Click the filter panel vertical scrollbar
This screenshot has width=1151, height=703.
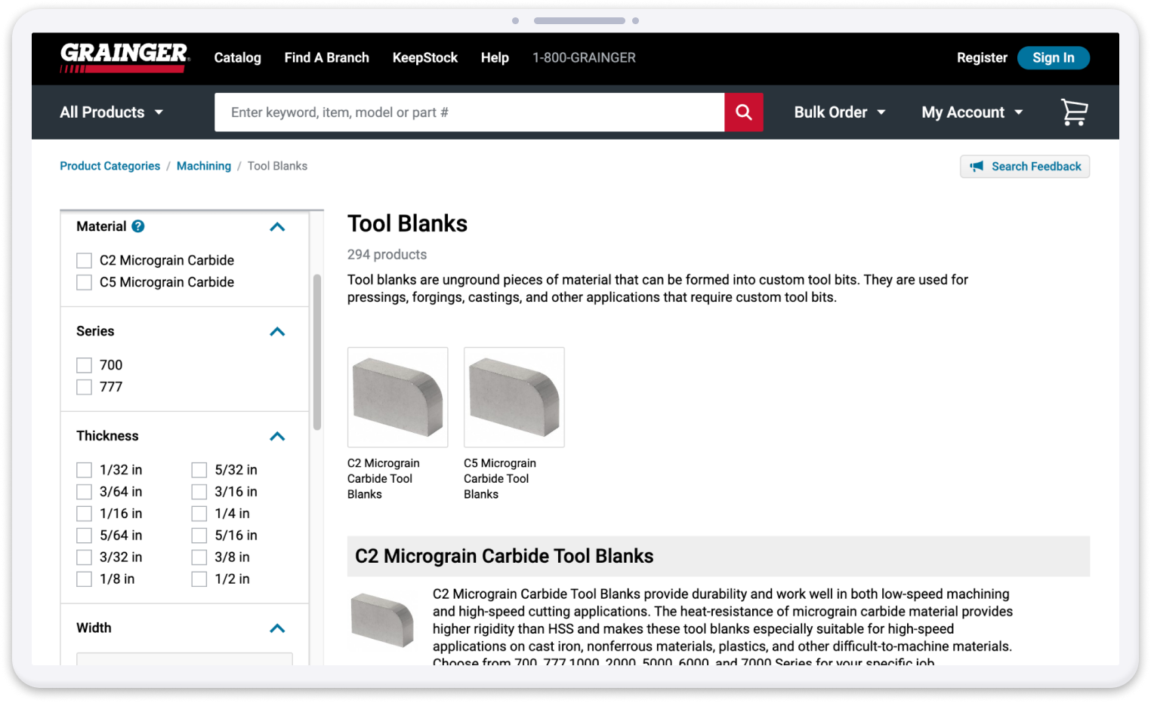(317, 352)
